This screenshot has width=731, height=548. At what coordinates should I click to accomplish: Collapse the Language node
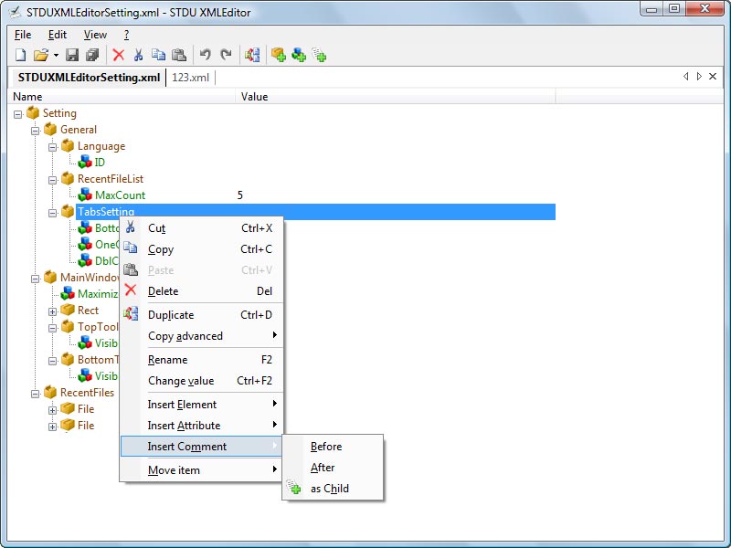point(53,147)
